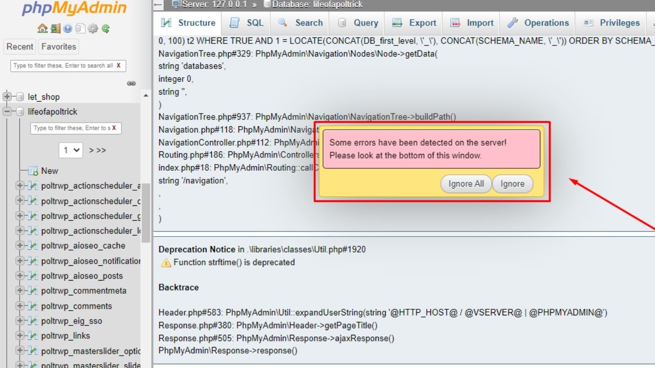Open phpMyAdmin documentation help icon
The image size is (655, 368).
68,29
